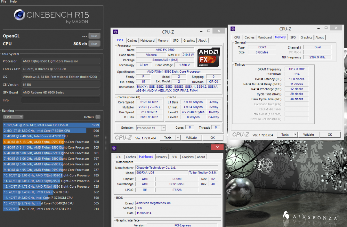Open Graphics tab in Mainboard window
The height and width of the screenshot is (227, 347).
pyautogui.click(x=188, y=157)
